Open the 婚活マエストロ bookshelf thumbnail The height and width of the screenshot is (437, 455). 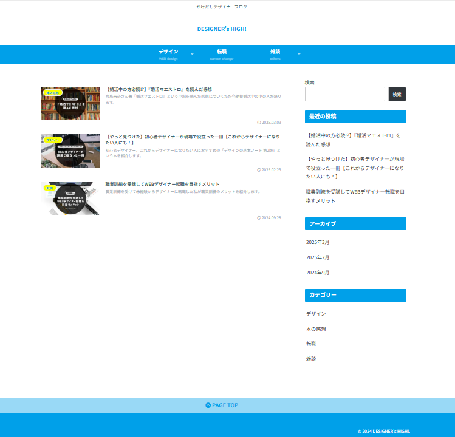[x=70, y=104]
